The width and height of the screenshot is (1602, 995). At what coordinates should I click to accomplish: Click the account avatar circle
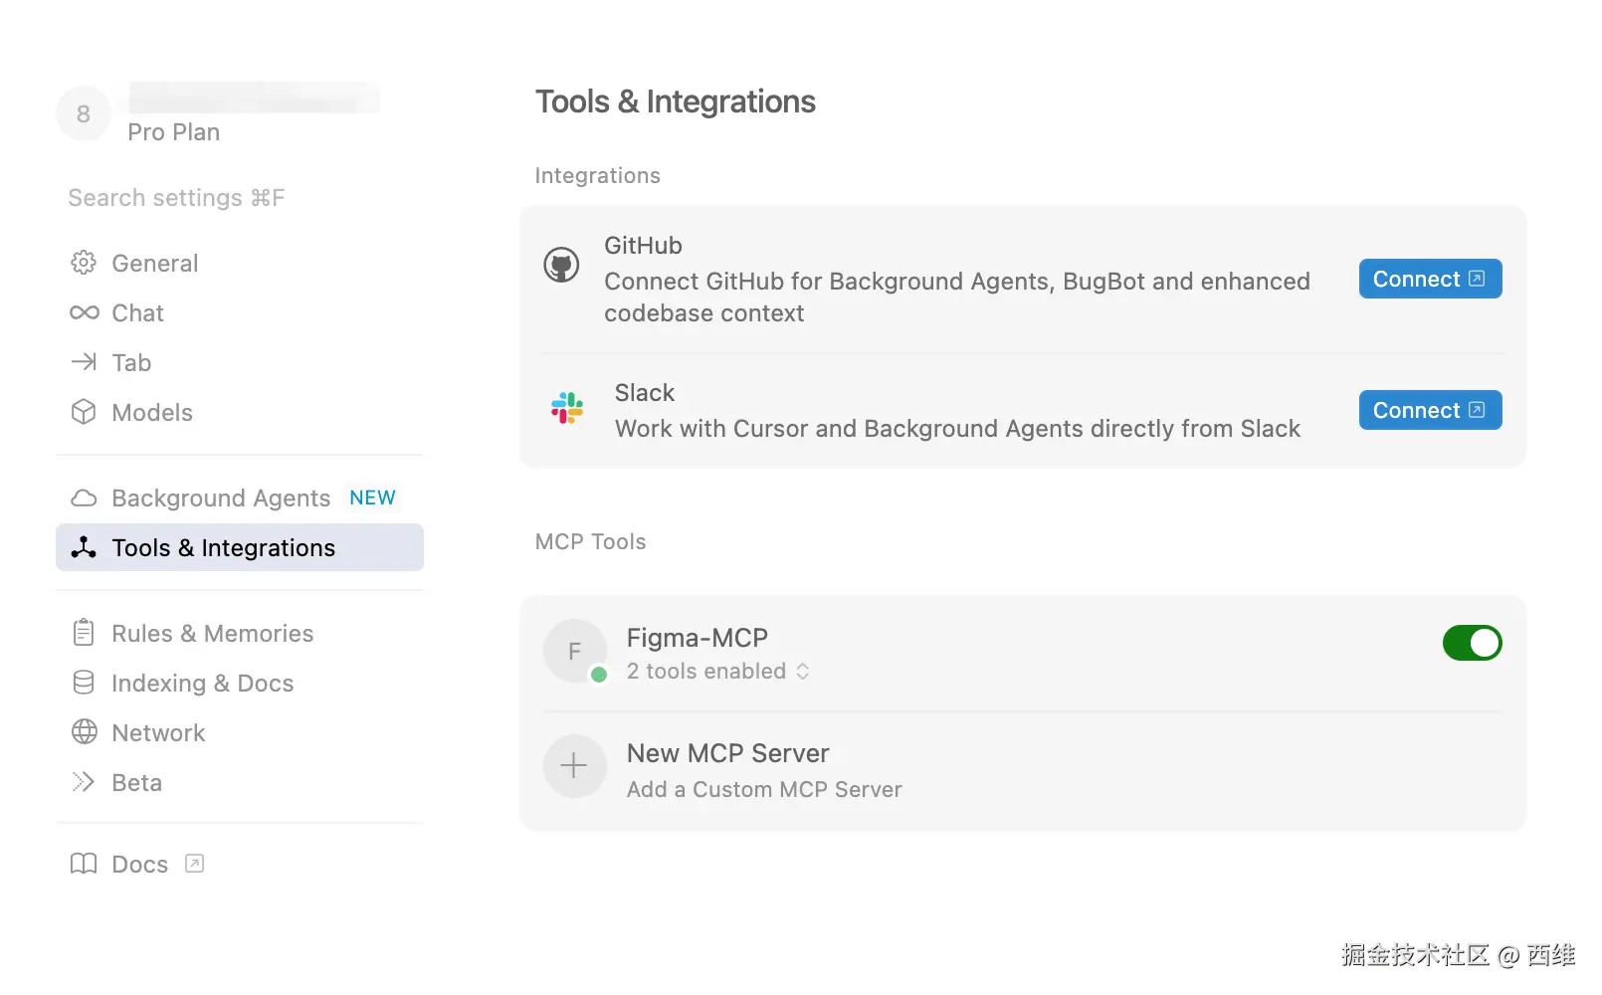[84, 114]
